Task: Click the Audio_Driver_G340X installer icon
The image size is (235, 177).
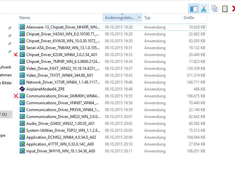Action: [22, 124]
